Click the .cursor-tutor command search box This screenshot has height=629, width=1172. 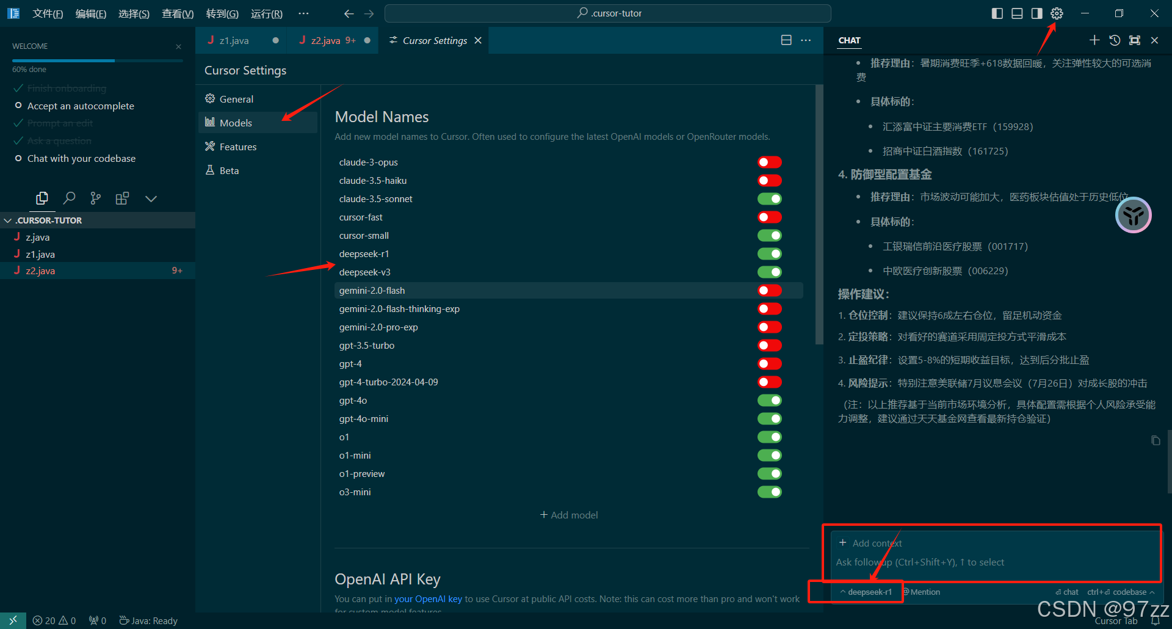point(608,13)
